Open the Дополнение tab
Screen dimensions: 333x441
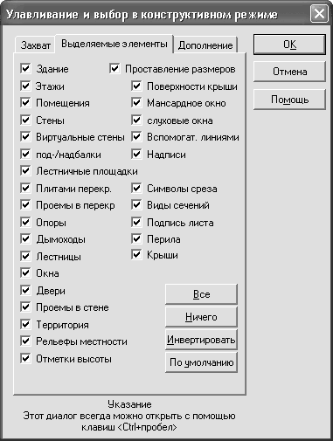pos(205,45)
